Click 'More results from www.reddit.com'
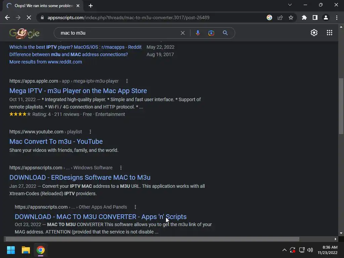 pyautogui.click(x=46, y=62)
